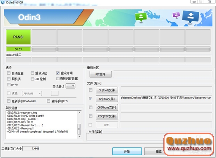Image resolution: width=216 pixels, height=158 pixels.
Task: Enable the 自动重启 checkbox
Action: (x=9, y=73)
